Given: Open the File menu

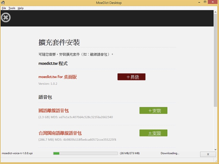Looking at the screenshot, I should (4, 8).
